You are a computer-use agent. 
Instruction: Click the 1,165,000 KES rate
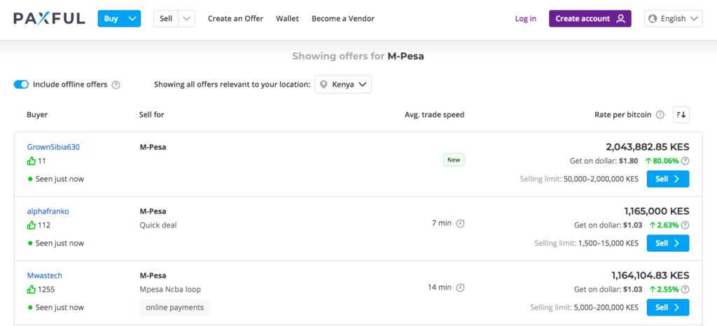pyautogui.click(x=657, y=211)
